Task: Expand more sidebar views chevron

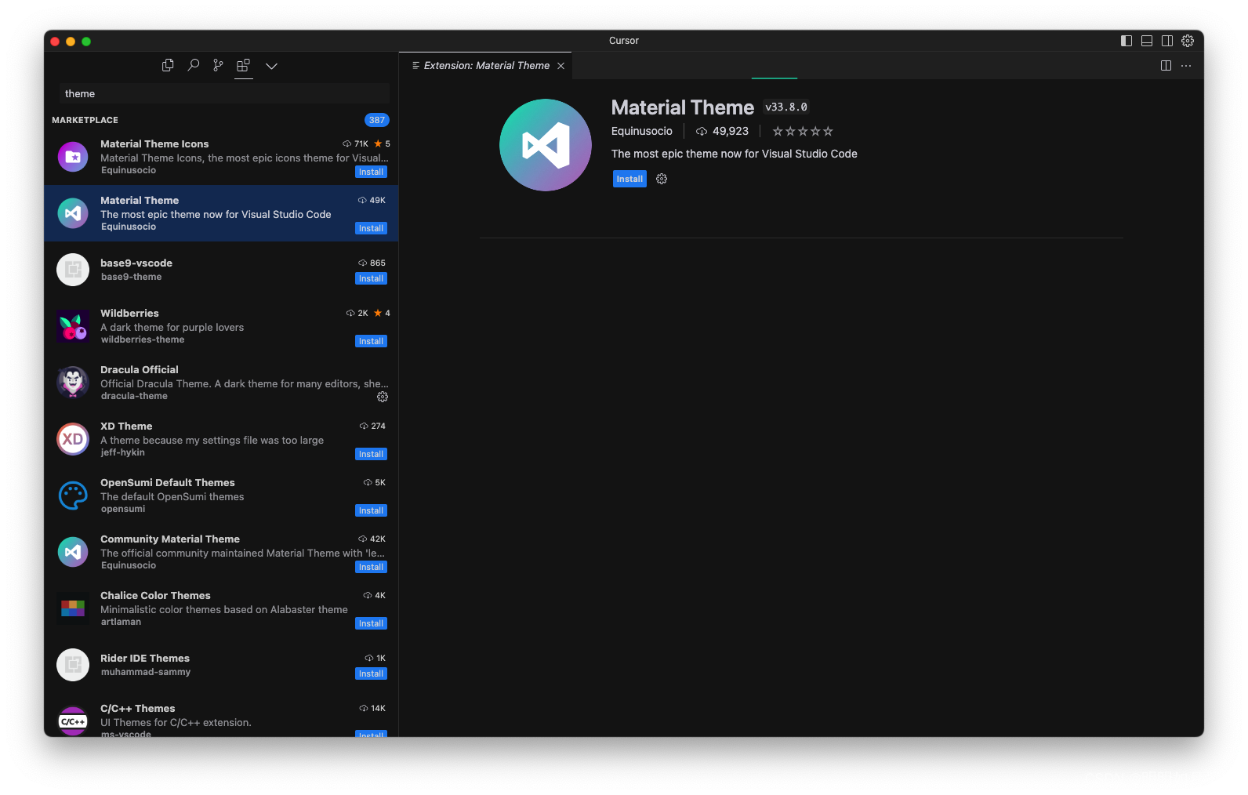Action: [x=271, y=67]
